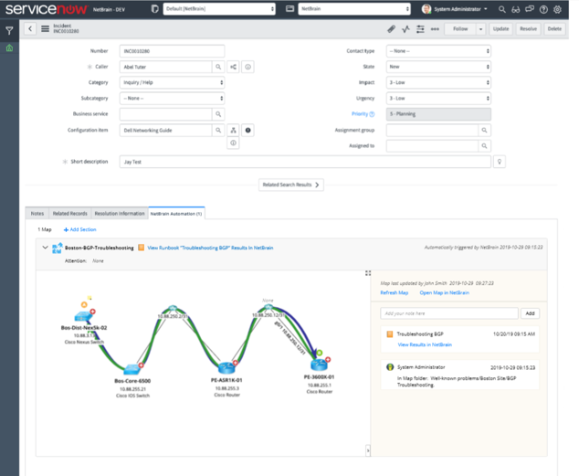Show related incidents icon next to Caller
579x476 pixels.
tap(233, 67)
